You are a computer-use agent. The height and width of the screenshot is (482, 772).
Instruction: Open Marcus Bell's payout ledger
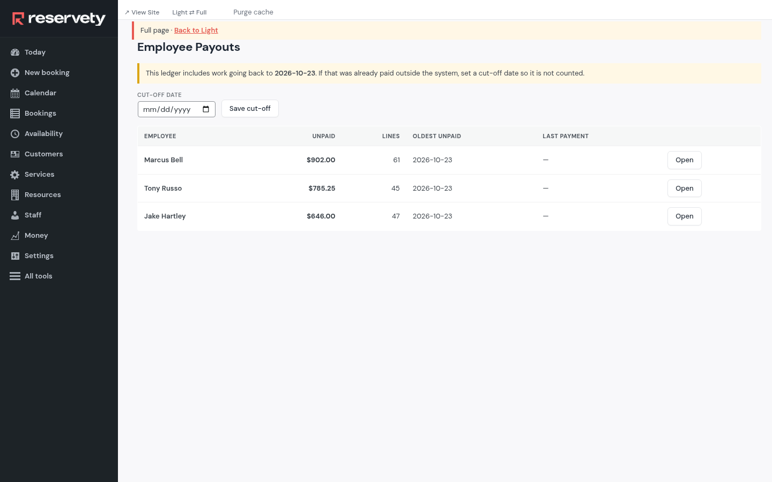pyautogui.click(x=685, y=160)
